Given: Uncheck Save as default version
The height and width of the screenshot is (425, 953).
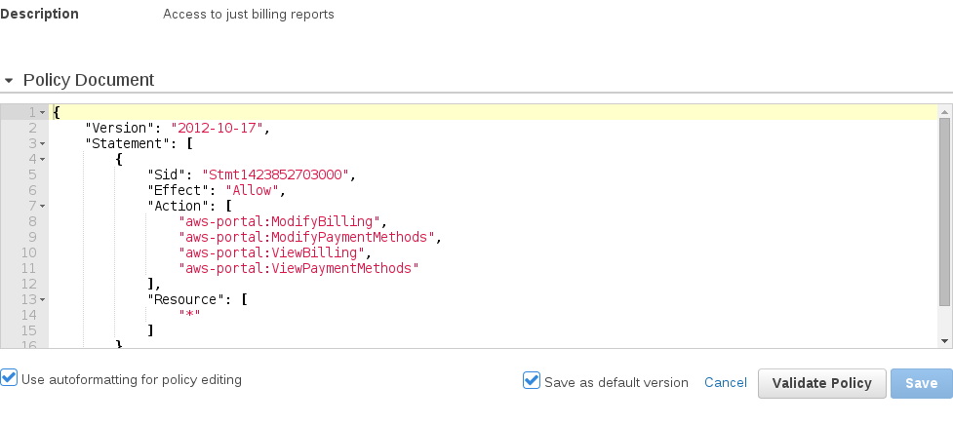Looking at the screenshot, I should (532, 381).
